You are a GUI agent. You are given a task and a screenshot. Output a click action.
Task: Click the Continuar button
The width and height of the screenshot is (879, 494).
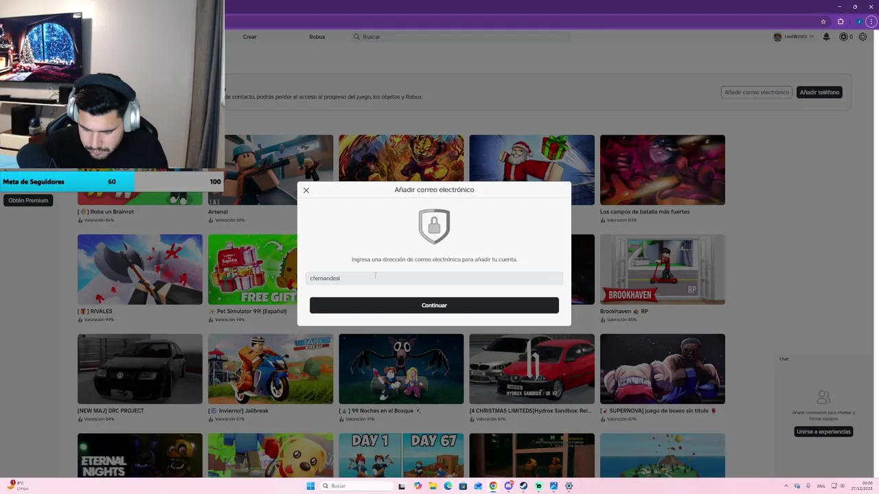pyautogui.click(x=434, y=305)
